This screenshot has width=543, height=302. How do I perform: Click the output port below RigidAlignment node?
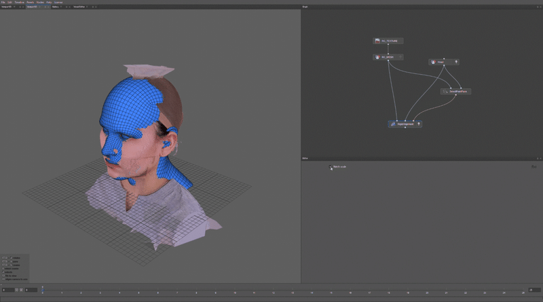(x=405, y=128)
